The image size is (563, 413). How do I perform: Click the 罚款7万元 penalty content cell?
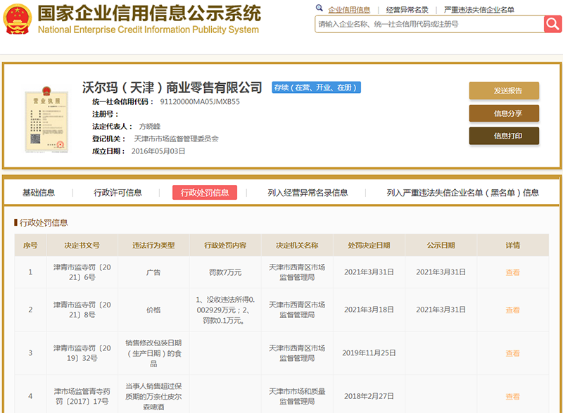click(225, 272)
